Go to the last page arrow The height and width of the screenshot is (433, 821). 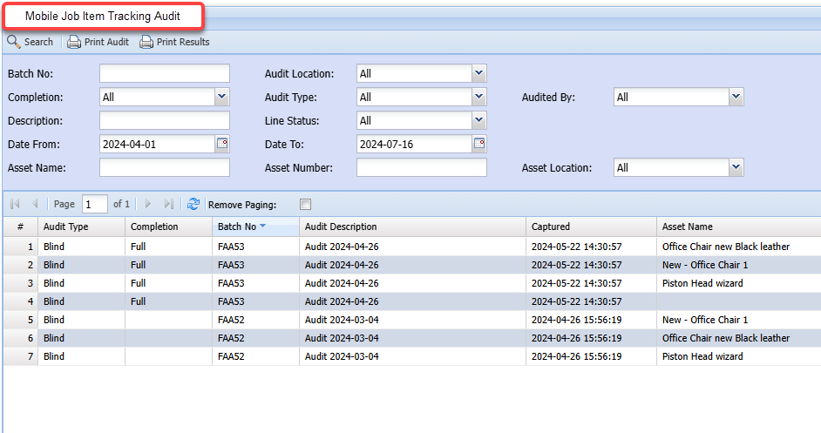pos(169,204)
